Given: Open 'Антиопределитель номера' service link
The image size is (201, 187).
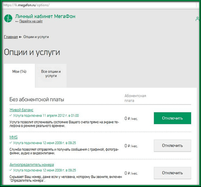Looking at the screenshot, I should 32,165.
